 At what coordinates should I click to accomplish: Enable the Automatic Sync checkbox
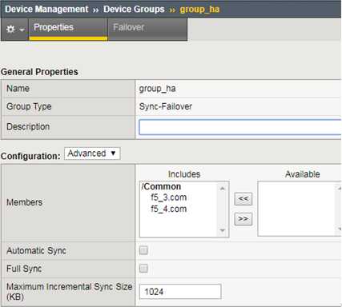click(143, 250)
